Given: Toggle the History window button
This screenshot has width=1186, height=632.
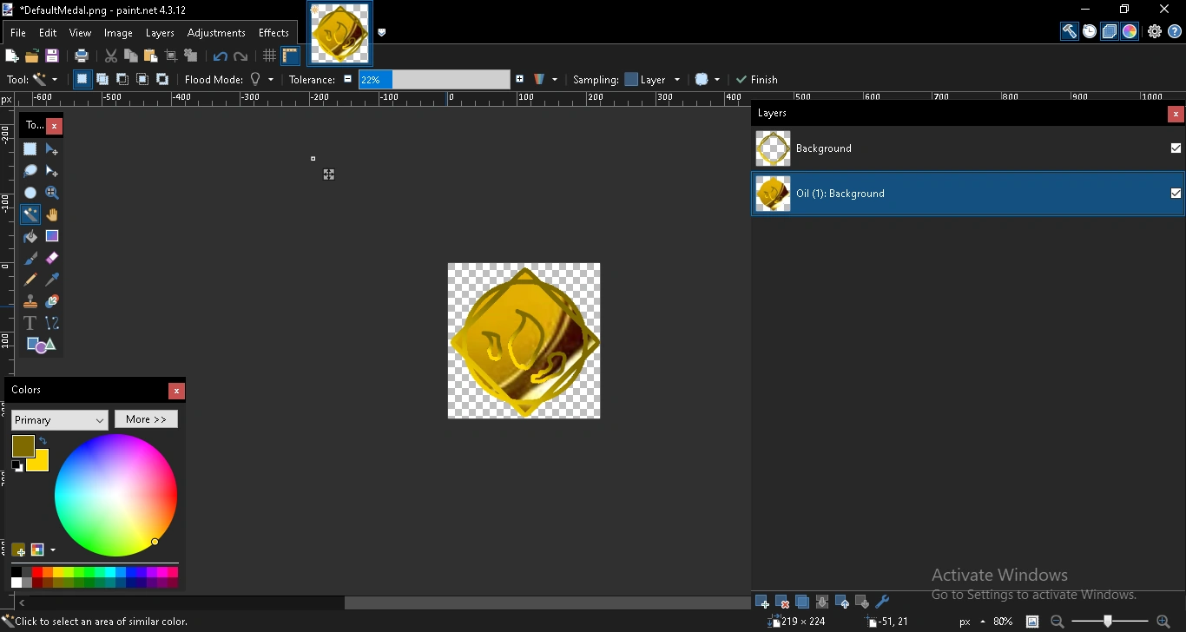Looking at the screenshot, I should click(1090, 31).
